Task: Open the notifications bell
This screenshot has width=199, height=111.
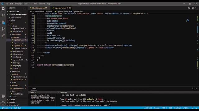Action: point(196,108)
